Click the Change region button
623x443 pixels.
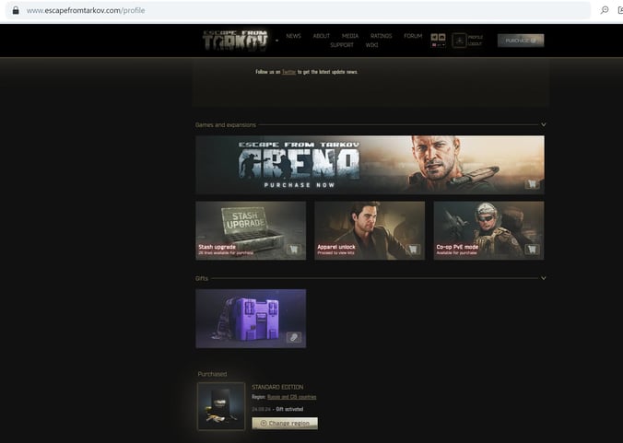tap(285, 423)
